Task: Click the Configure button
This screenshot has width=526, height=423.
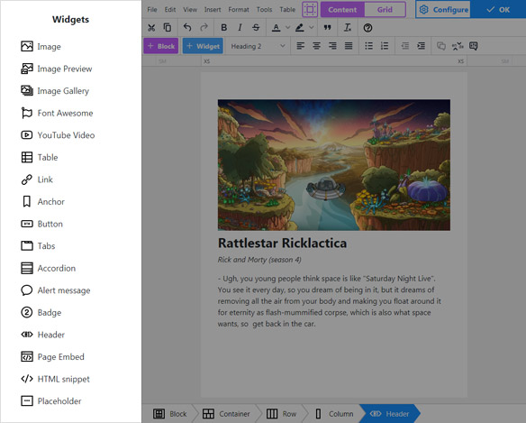Action: (x=443, y=9)
